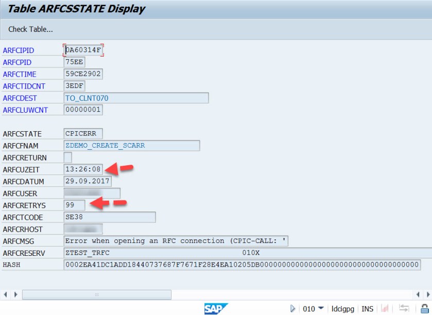Viewport: 432px width, 315px height.
Task: Click the red performance bars icon
Action: point(385,308)
